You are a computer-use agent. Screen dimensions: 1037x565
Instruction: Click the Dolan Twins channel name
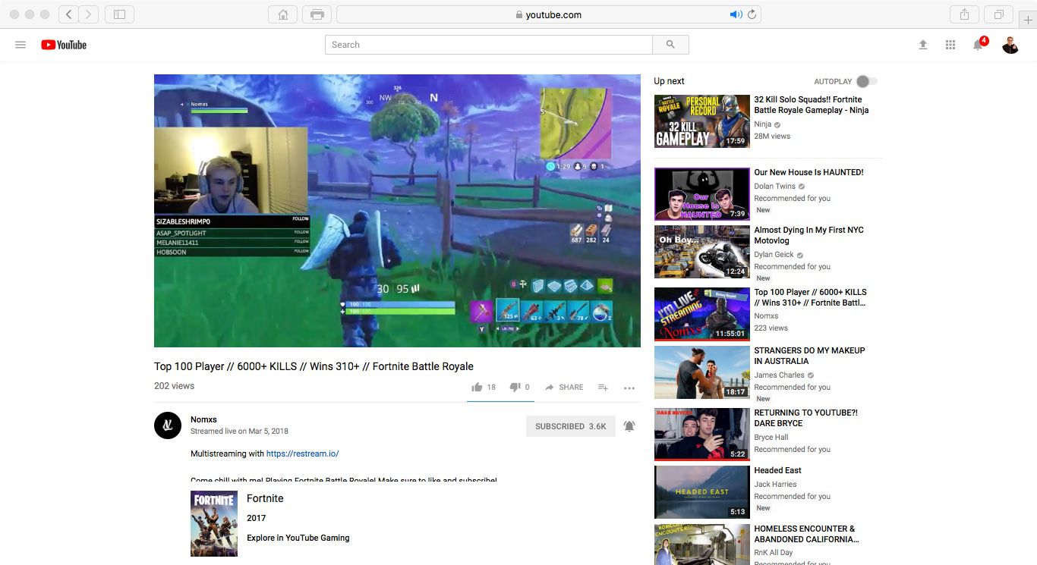pos(774,187)
